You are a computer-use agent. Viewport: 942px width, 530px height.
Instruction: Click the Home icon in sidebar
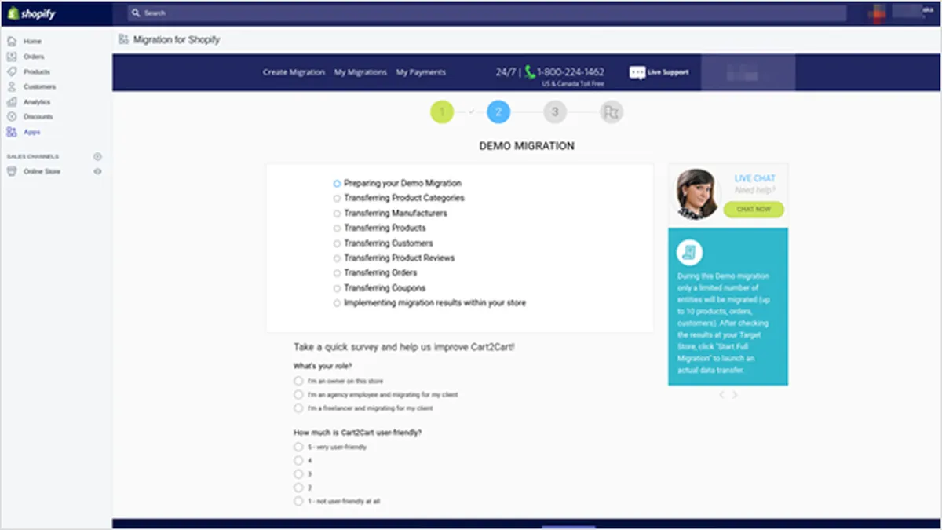coord(11,41)
